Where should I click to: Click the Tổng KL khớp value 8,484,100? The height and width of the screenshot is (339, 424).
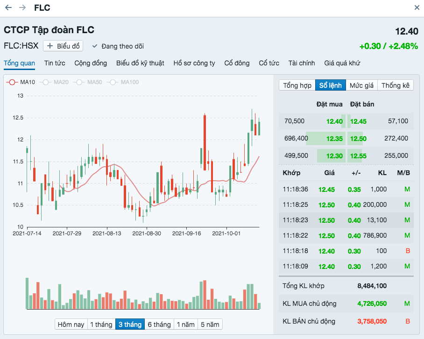coord(372,286)
